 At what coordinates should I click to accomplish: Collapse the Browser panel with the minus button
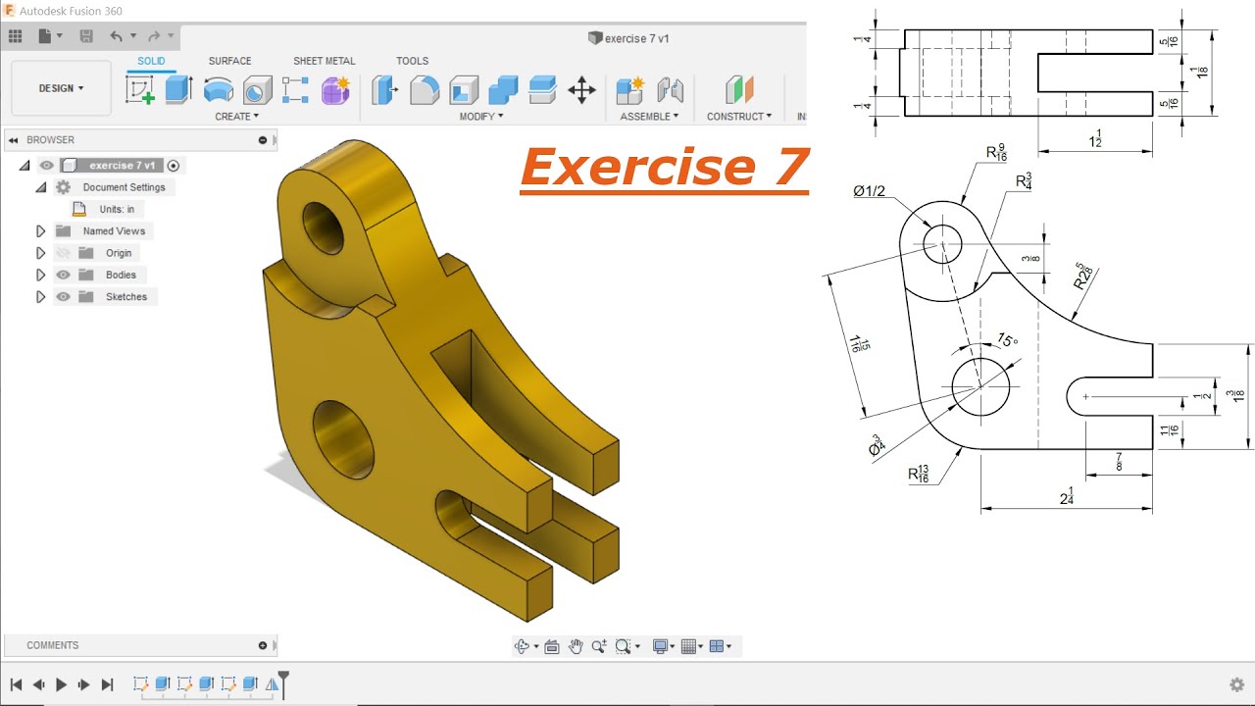click(263, 140)
